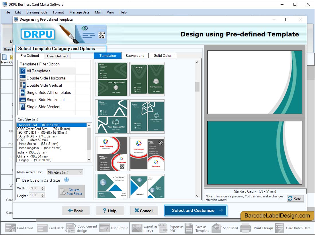Open help for custom card size

(66, 180)
